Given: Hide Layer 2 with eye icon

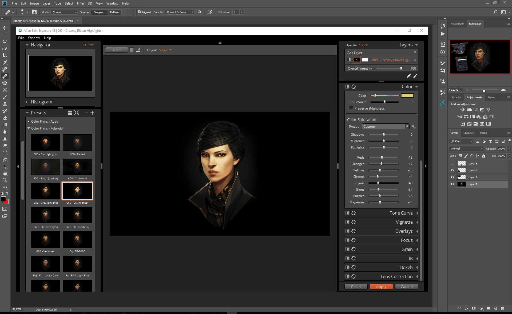Looking at the screenshot, I should click(452, 184).
